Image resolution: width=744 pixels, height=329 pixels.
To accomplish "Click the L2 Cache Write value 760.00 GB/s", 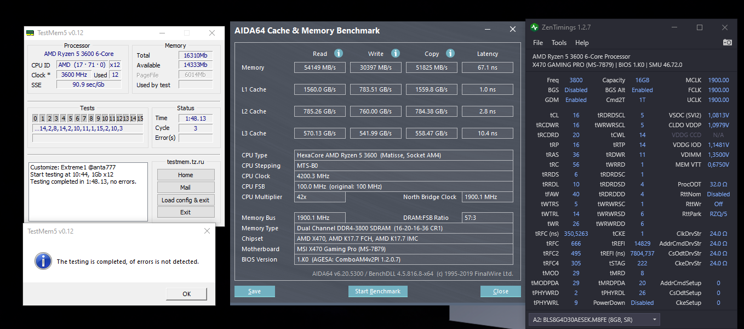I will 376,111.
